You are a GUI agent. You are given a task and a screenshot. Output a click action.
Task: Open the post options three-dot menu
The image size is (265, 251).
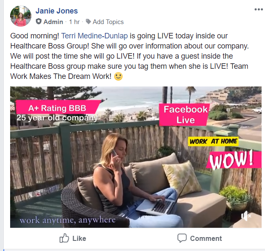pyautogui.click(x=259, y=9)
